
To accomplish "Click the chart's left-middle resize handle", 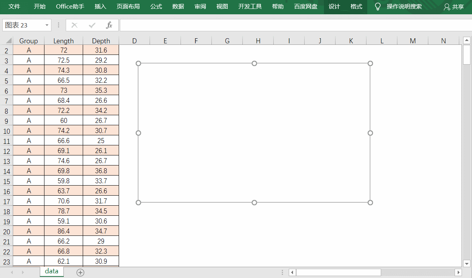I will coord(138,133).
